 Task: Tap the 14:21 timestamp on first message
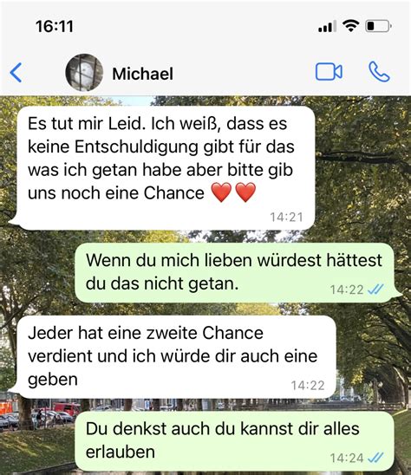(x=286, y=218)
